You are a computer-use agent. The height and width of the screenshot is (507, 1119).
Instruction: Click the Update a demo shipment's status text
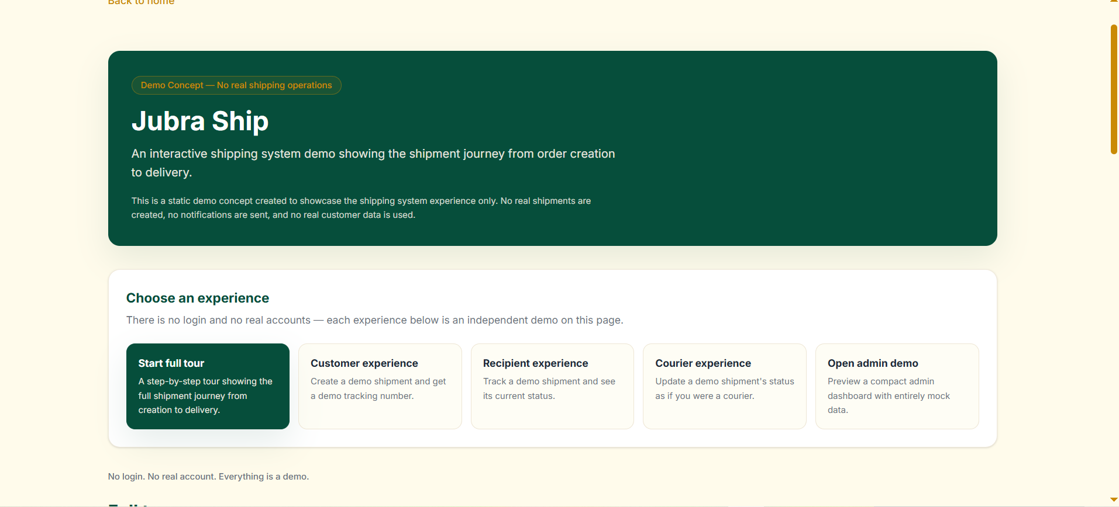725,388
